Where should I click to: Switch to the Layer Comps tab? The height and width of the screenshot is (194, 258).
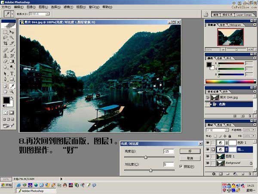pyautogui.click(x=244, y=15)
